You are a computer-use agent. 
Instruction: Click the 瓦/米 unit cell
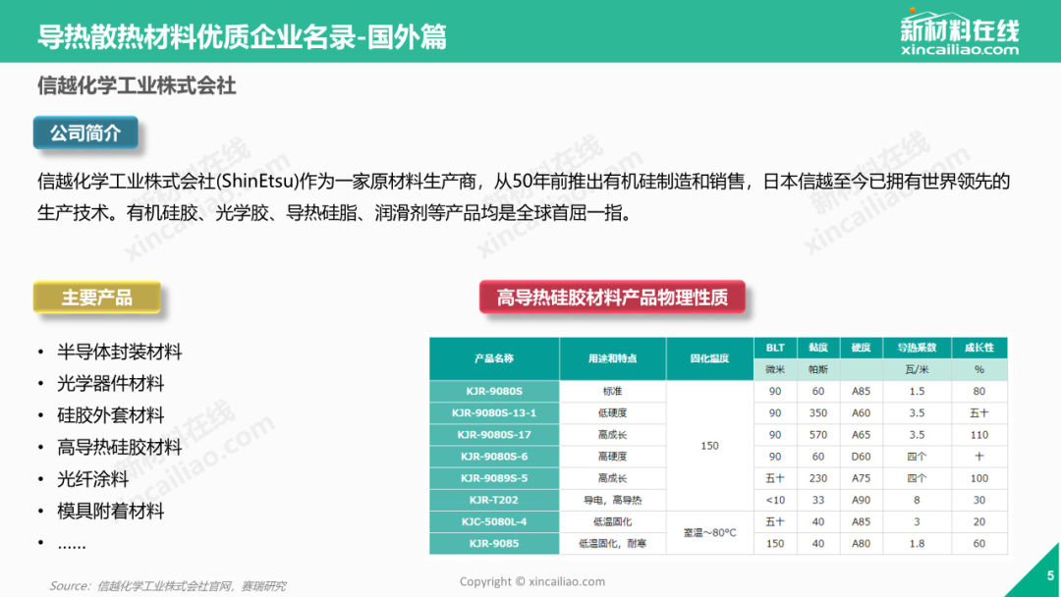click(x=917, y=369)
